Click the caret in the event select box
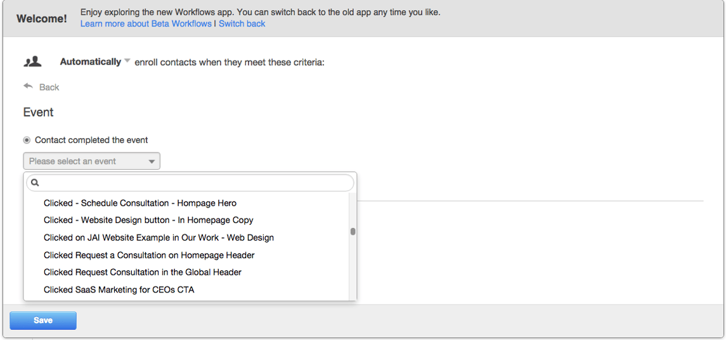Image resolution: width=726 pixels, height=340 pixels. [x=152, y=161]
